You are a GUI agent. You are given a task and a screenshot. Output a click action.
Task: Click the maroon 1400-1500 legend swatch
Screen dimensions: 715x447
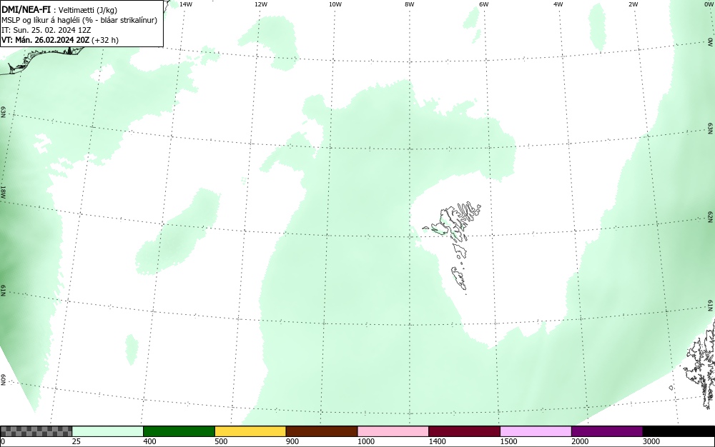464,431
